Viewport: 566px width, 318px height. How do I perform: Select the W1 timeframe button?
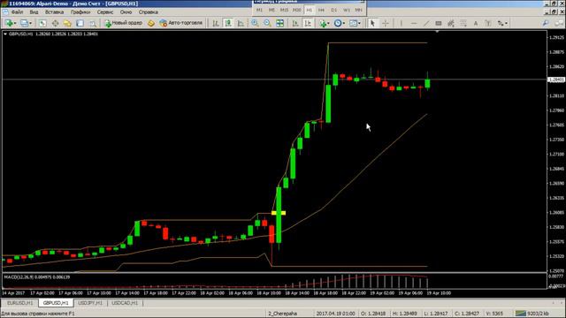tap(346, 10)
